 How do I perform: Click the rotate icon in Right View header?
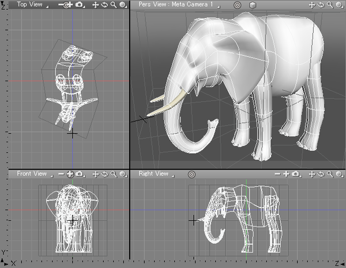click(321, 173)
